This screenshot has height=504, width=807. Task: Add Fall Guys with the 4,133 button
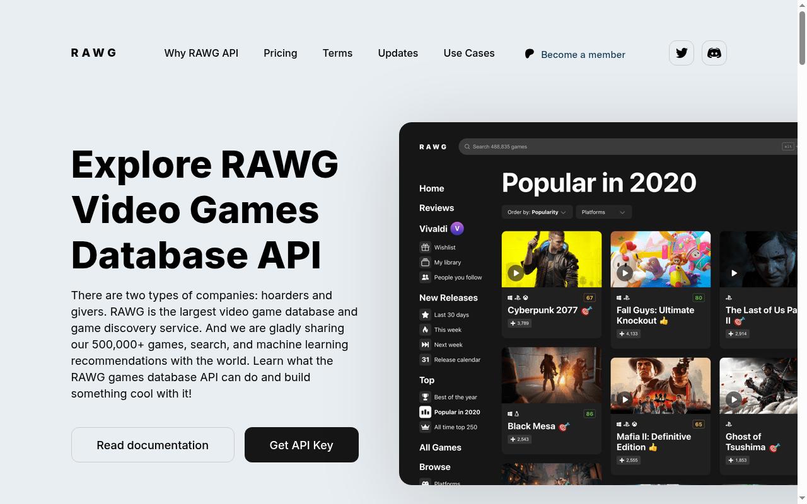[x=629, y=334]
